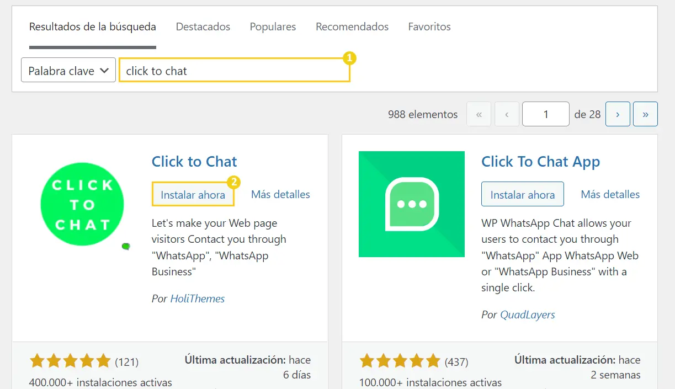Viewport: 675px width, 389px height.
Task: Click the 400.000+ instalaciones activas text
Action: pos(100,382)
